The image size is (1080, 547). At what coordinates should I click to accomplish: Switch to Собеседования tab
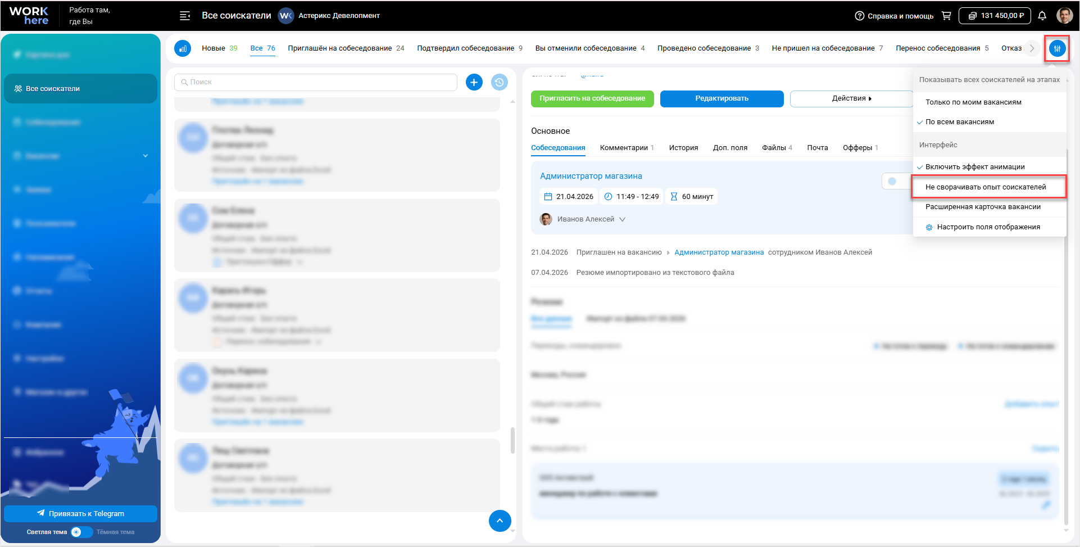point(558,148)
